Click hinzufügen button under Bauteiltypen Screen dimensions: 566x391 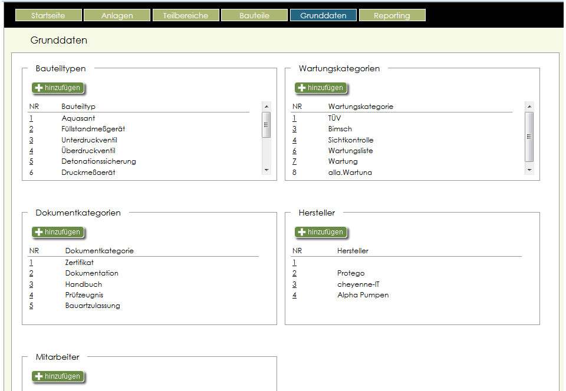[58, 88]
